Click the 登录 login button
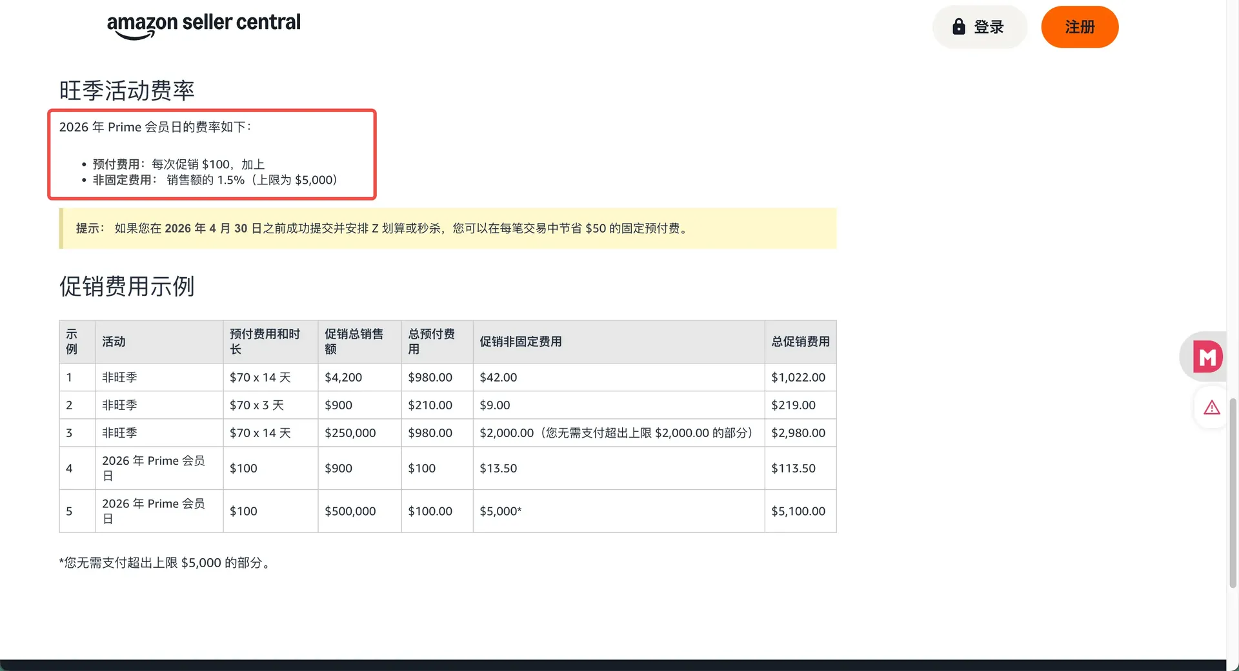1239x671 pixels. coord(979,27)
